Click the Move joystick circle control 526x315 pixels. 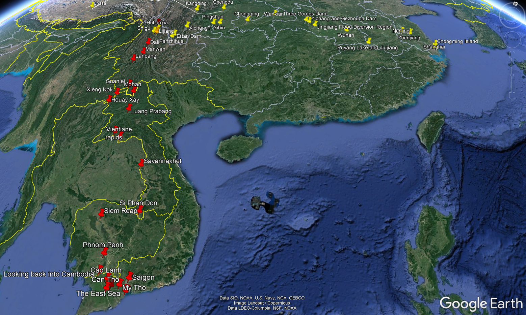512,40
